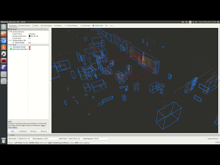This screenshot has height=165, width=220.
Task: Open Ubuntu Software Center from launcher
Action: pos(4,47)
